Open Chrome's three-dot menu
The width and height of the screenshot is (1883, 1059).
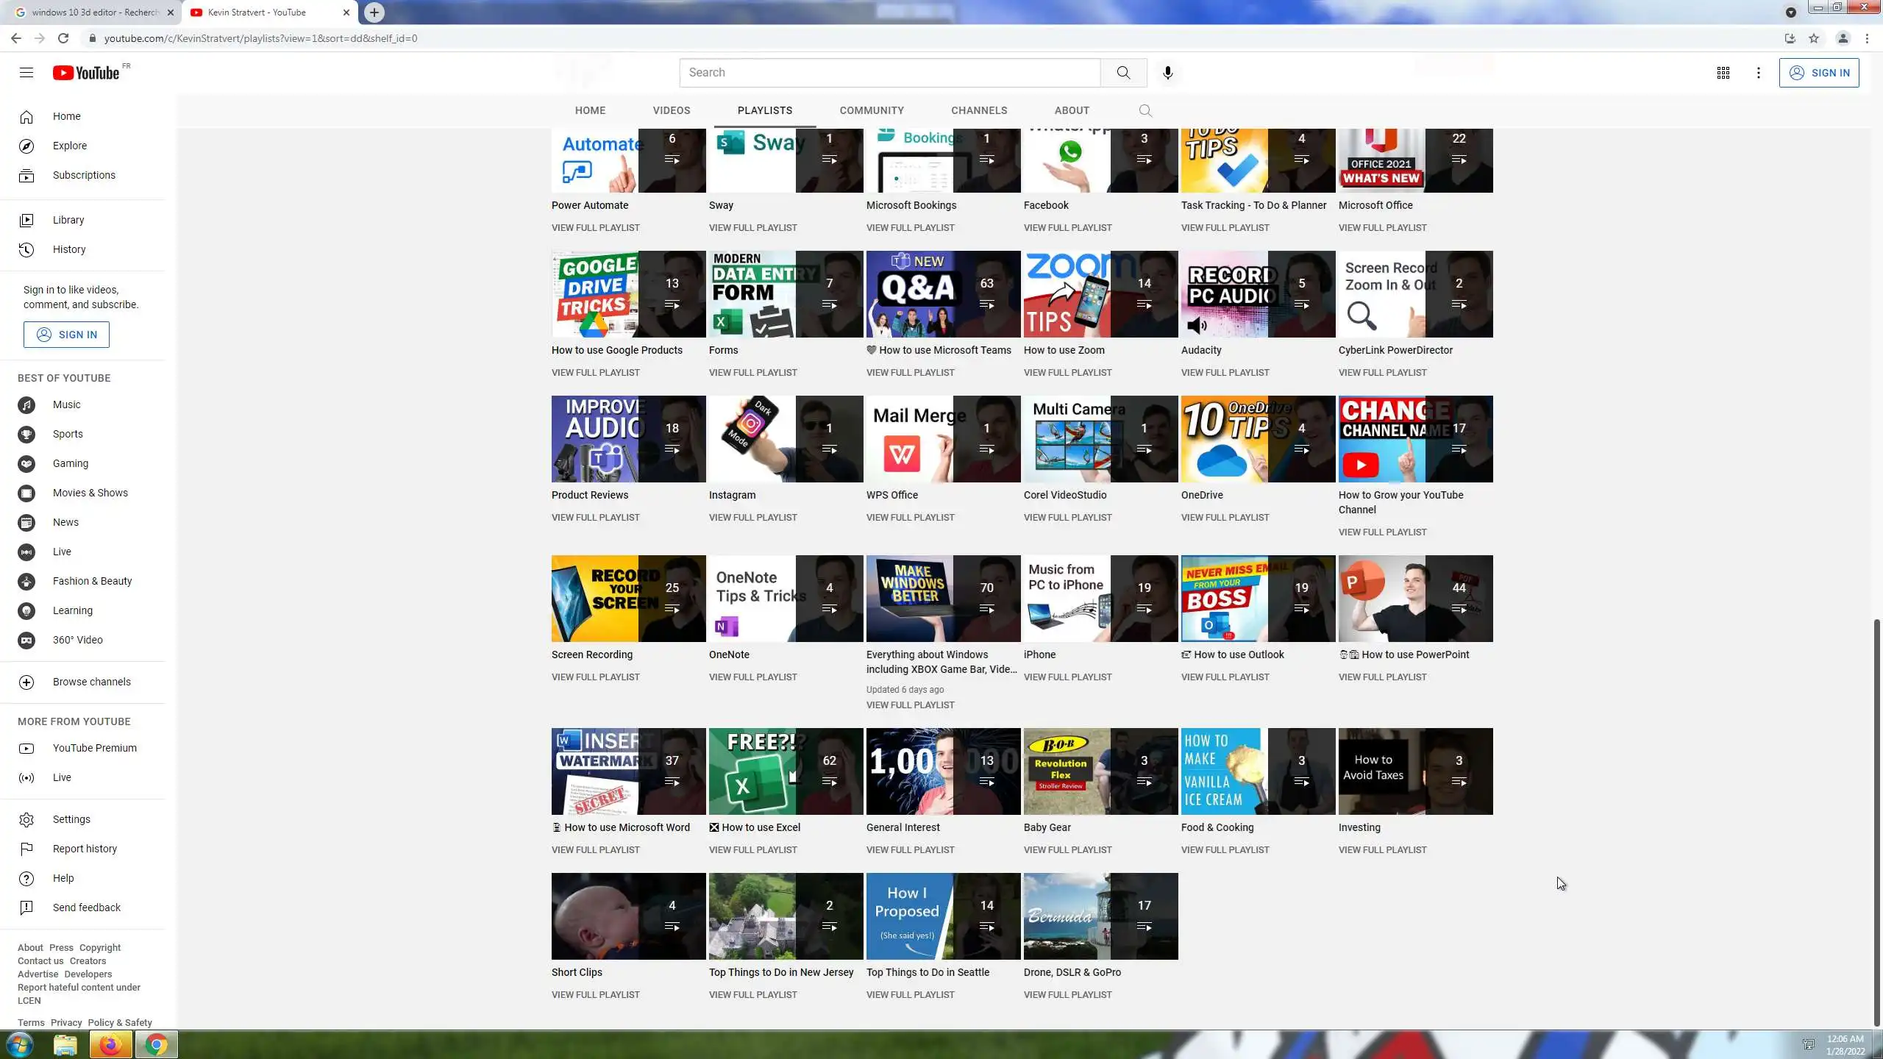[x=1867, y=38]
